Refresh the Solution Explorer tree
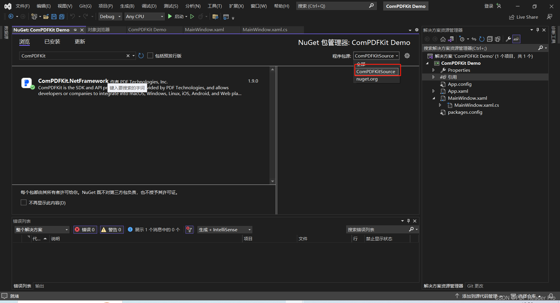This screenshot has height=303, width=560. [482, 39]
